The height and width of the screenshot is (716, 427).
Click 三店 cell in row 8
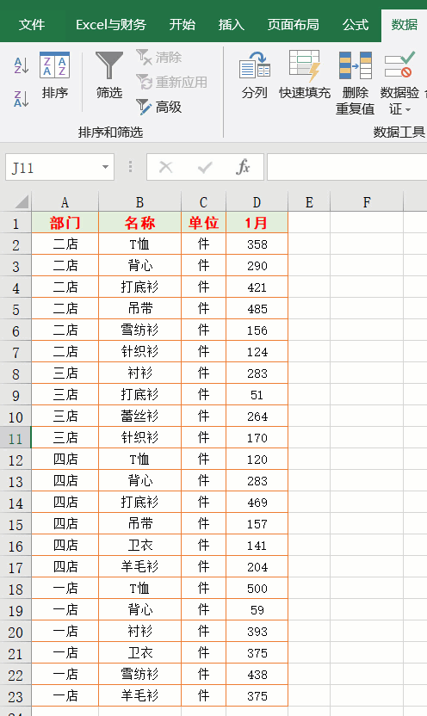[x=65, y=373]
